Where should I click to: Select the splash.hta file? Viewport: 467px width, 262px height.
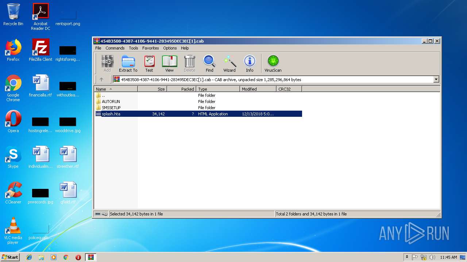[198, 114]
